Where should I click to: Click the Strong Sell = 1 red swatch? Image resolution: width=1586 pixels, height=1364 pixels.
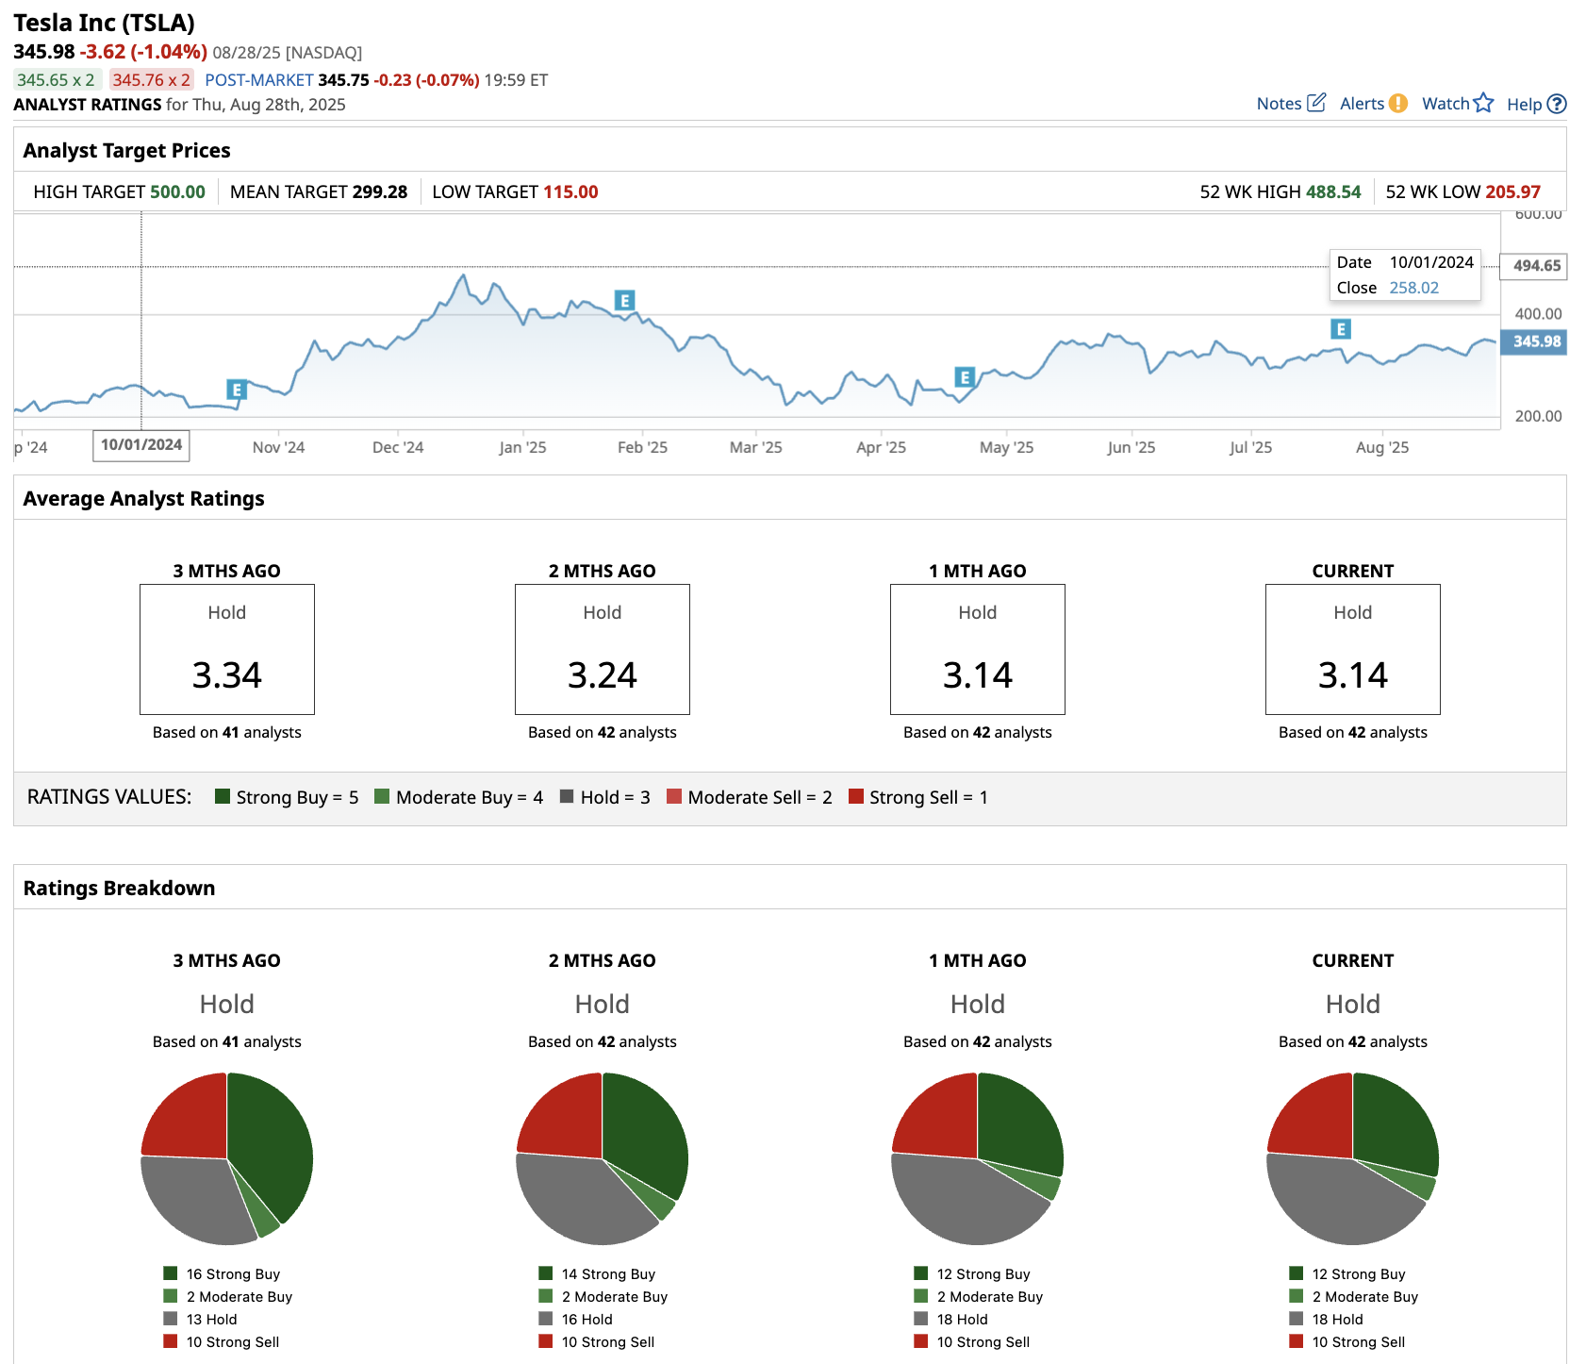856,796
